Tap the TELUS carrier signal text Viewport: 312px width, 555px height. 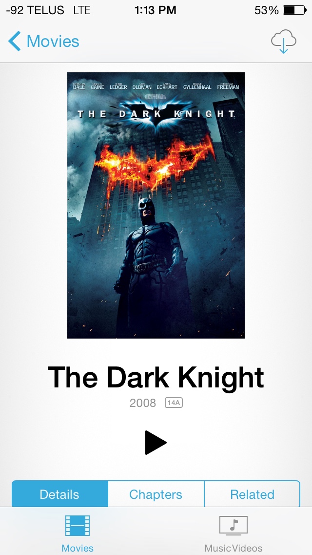(35, 10)
